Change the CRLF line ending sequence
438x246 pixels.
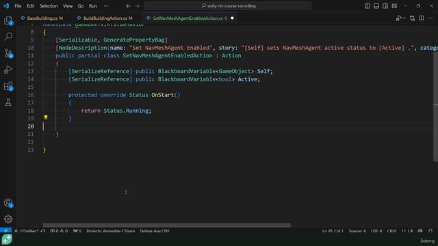click(391, 231)
